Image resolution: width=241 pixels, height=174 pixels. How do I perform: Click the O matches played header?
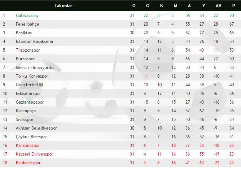click(134, 6)
